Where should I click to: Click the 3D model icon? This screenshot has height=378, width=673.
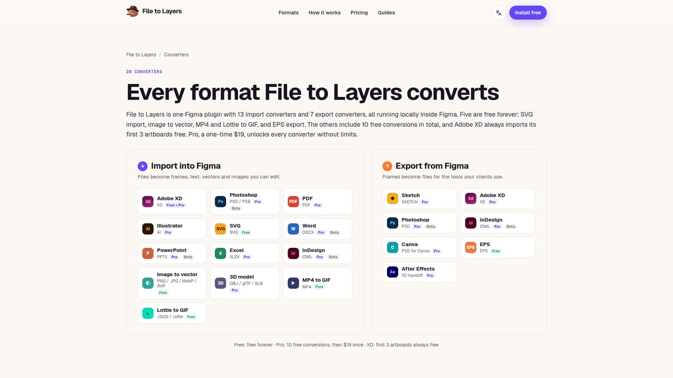point(221,283)
